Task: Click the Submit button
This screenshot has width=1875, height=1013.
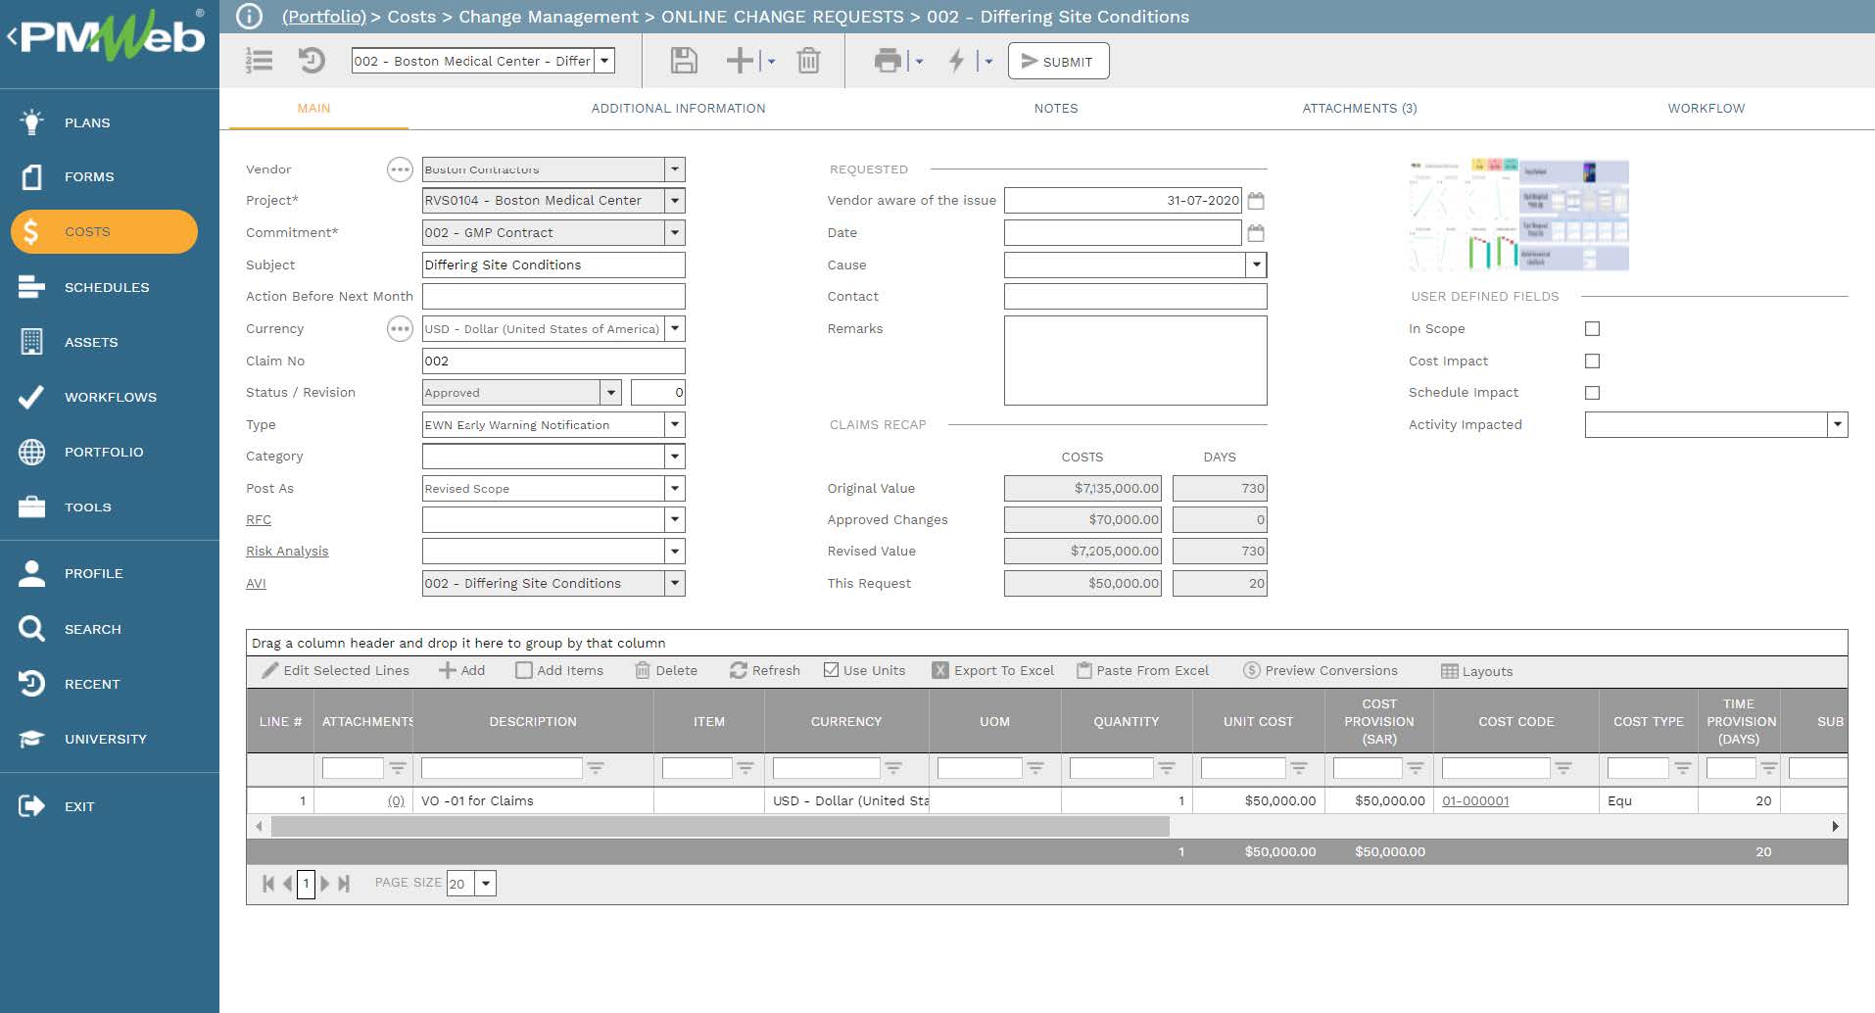Action: [x=1058, y=61]
